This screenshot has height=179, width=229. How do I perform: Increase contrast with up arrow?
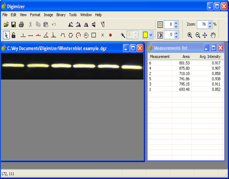[176, 33]
